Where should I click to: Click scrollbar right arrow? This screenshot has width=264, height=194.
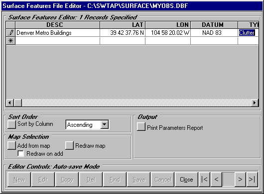[255, 102]
